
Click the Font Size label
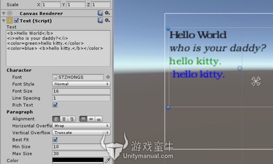pos(22,91)
